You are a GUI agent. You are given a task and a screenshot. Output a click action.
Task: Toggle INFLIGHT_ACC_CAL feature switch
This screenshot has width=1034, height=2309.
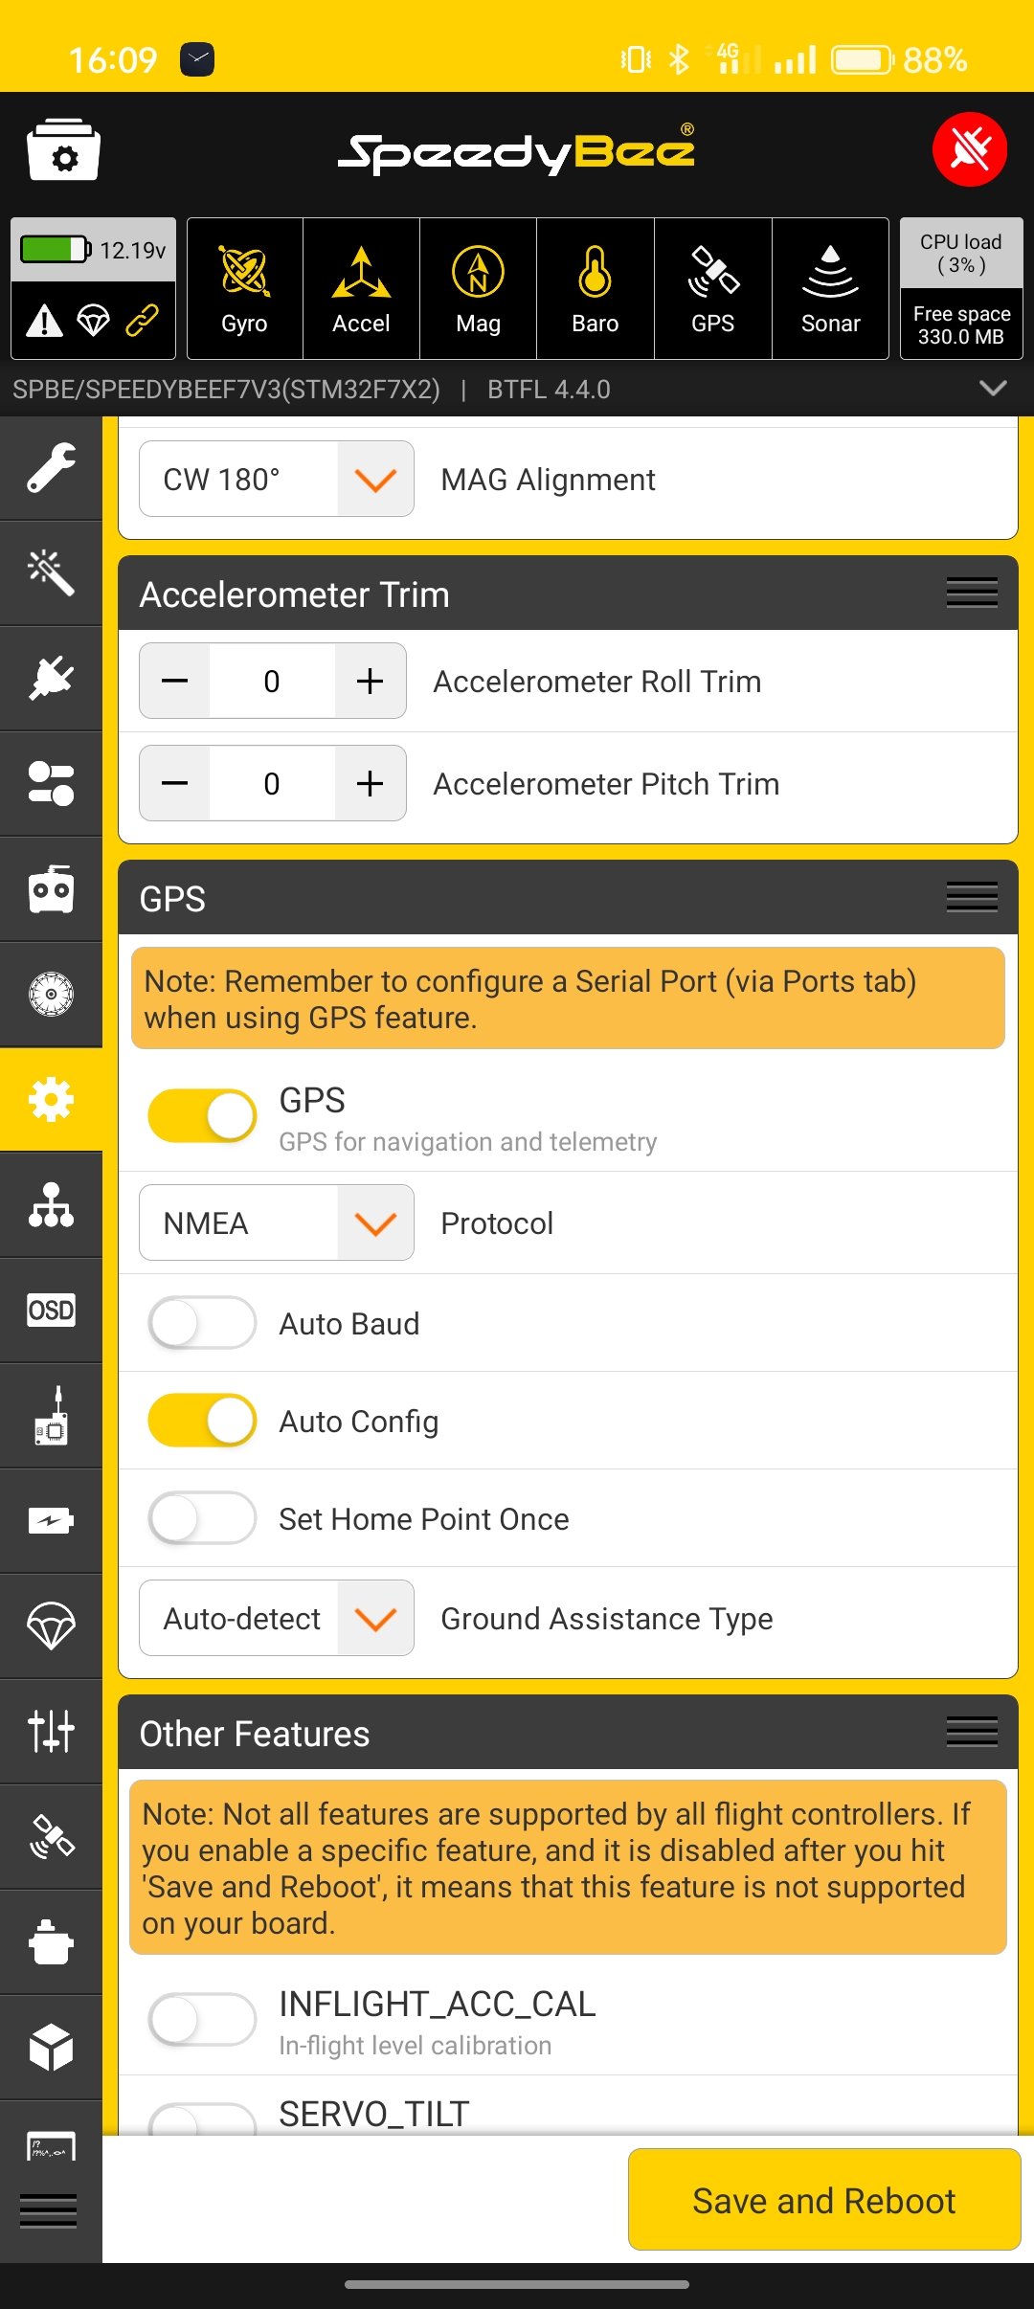coord(202,2020)
